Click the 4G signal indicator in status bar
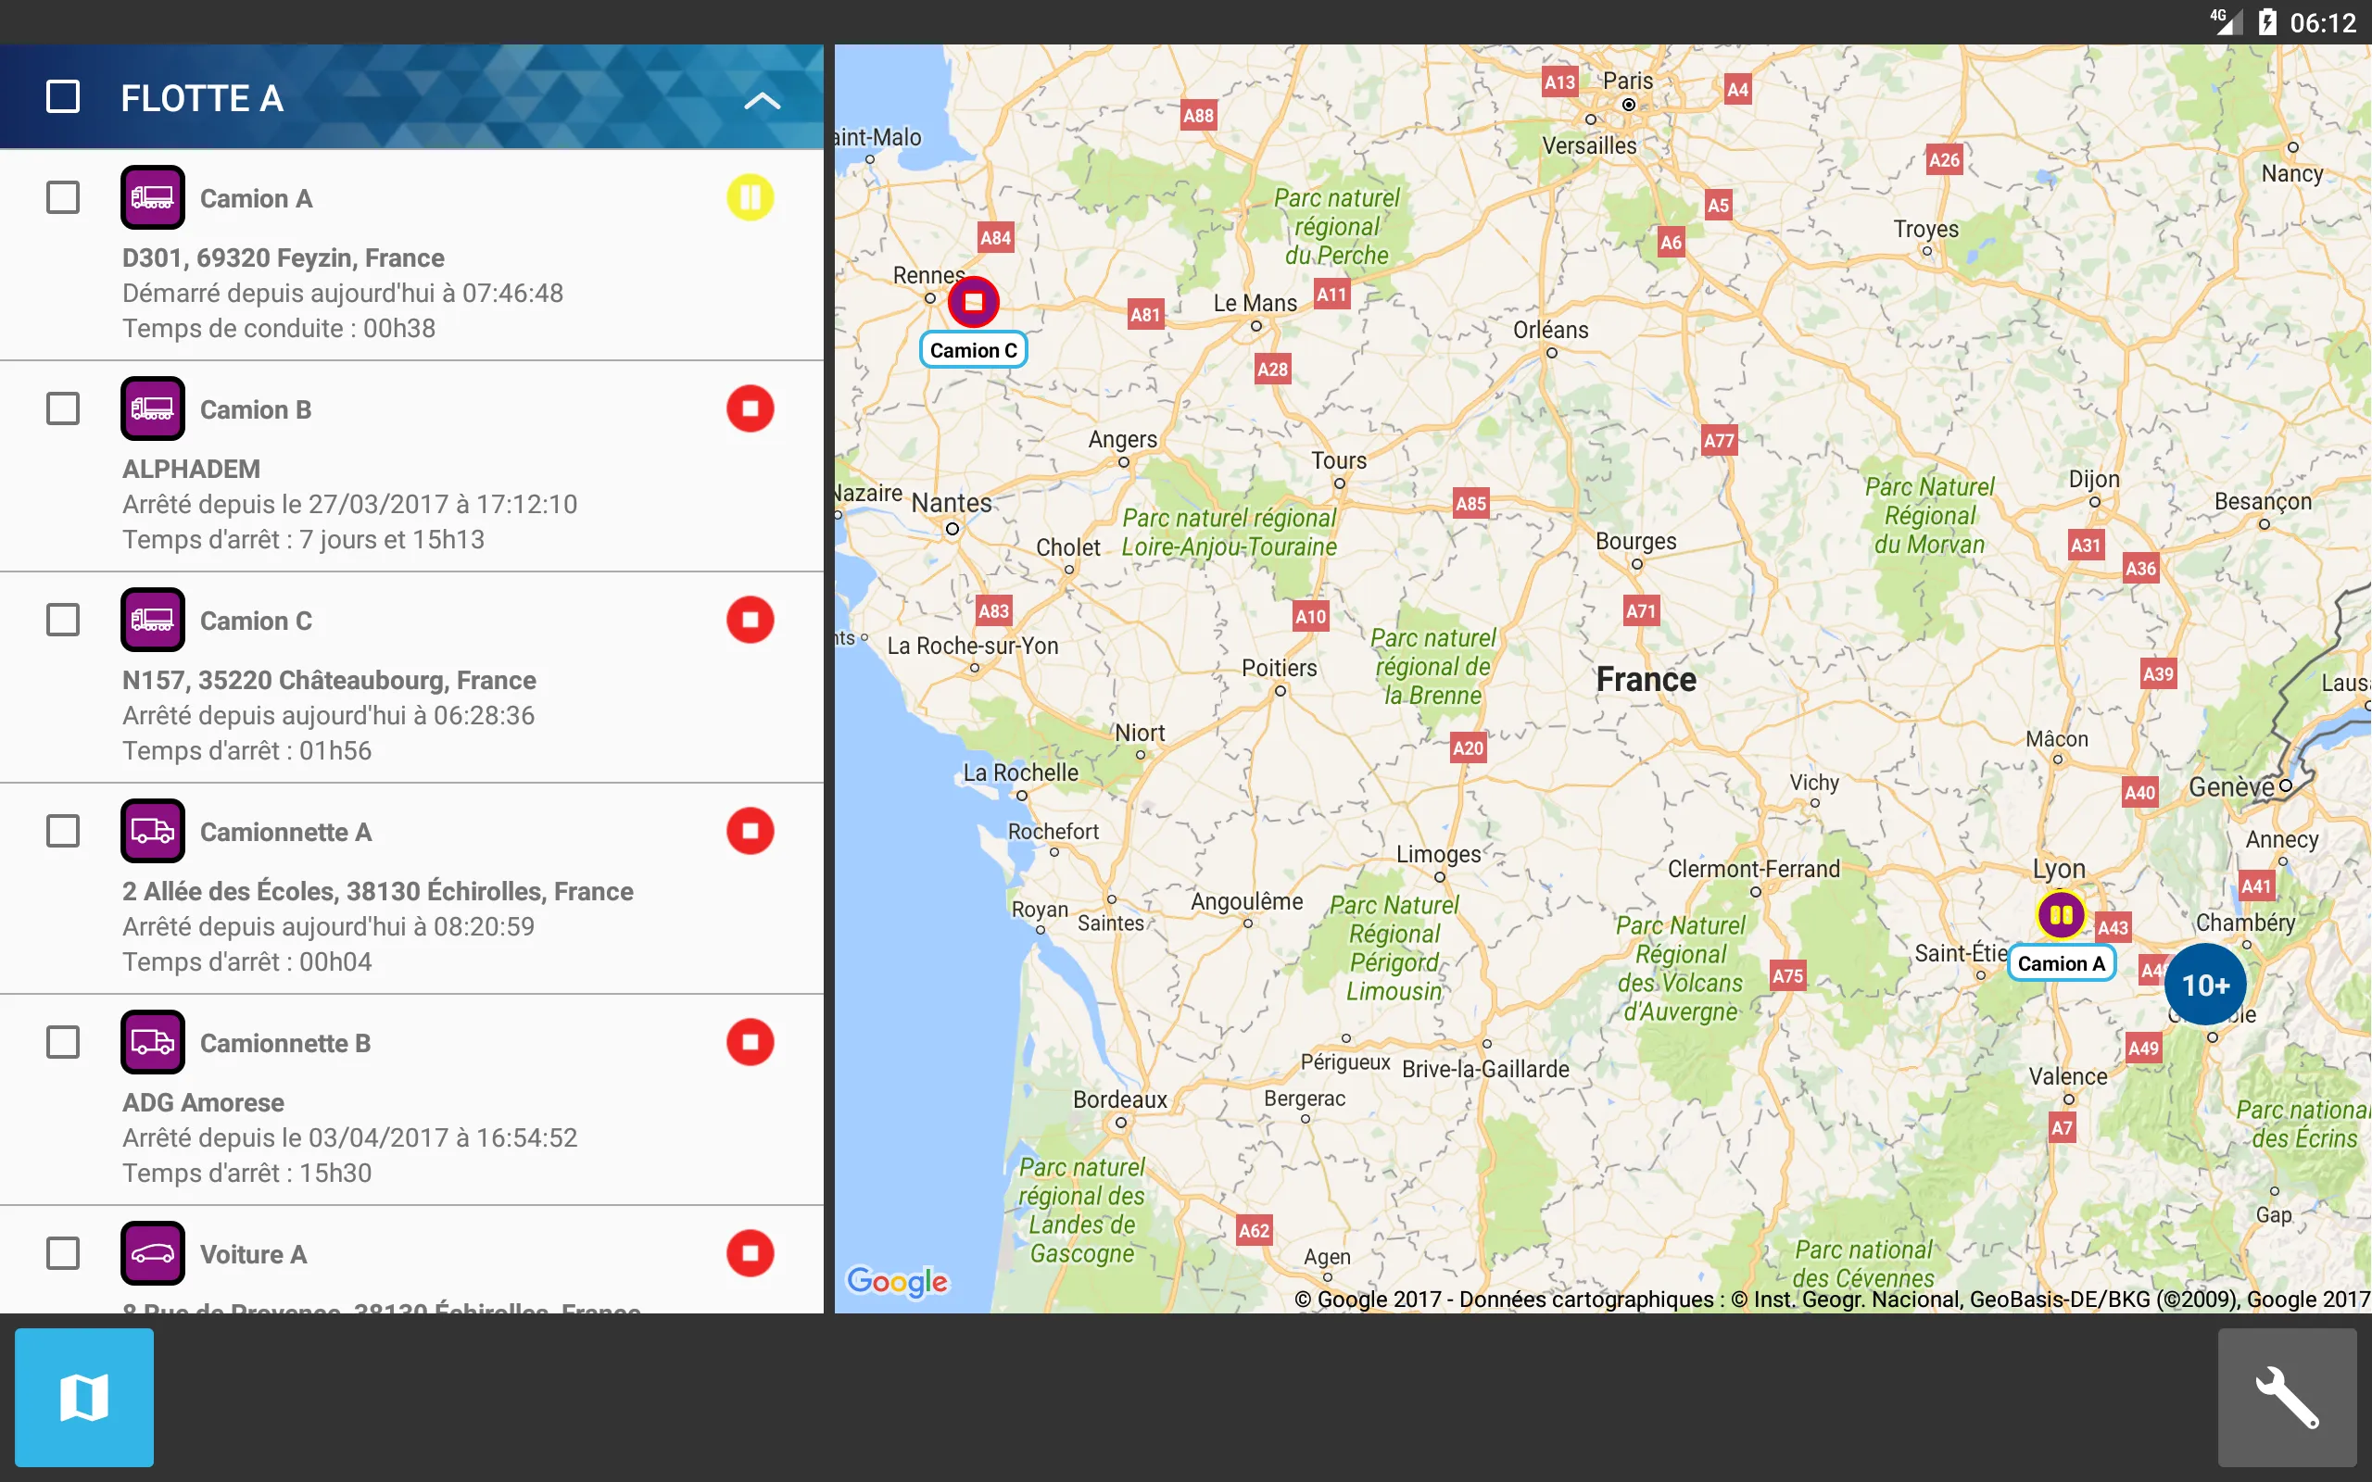 tap(2227, 20)
